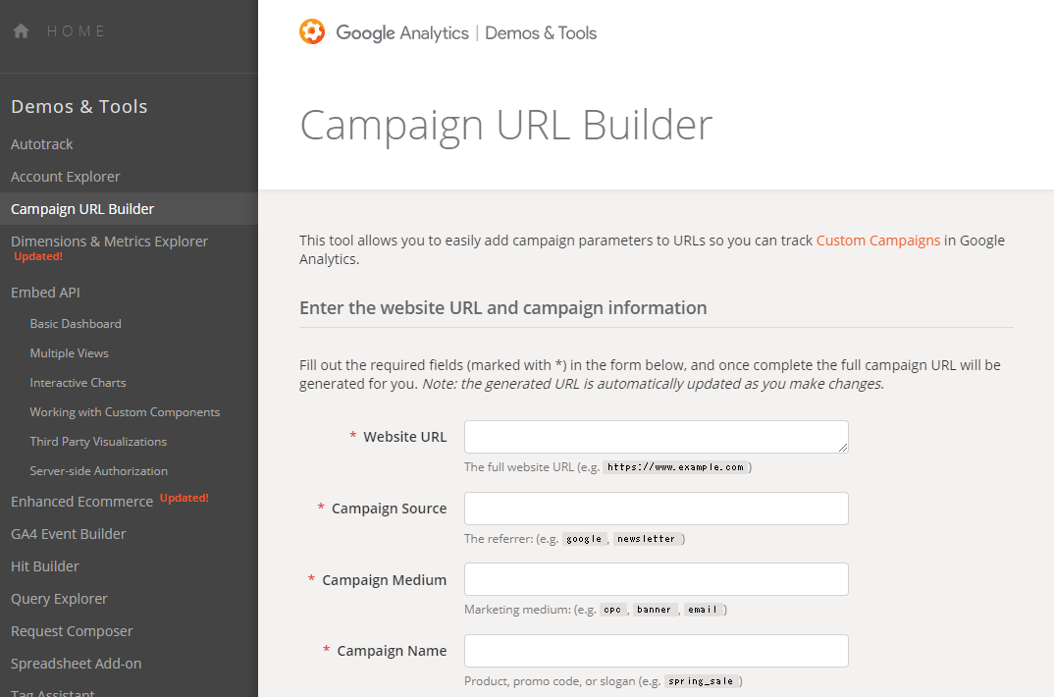Open Spreadsheet Add-on page
The height and width of the screenshot is (697, 1054).
pos(76,664)
